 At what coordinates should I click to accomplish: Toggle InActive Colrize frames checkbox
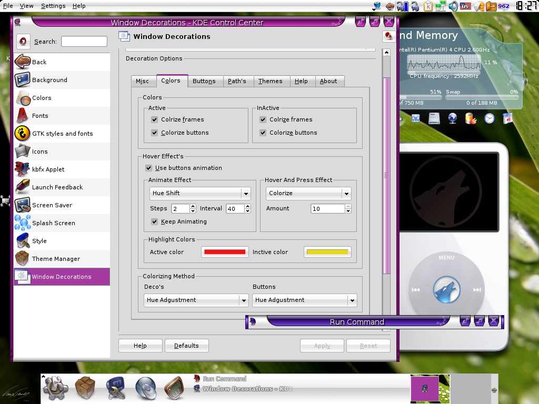263,119
